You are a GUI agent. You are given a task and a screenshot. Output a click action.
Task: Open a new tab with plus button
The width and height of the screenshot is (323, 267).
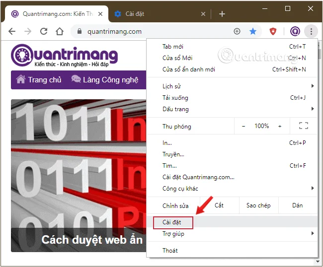222,14
